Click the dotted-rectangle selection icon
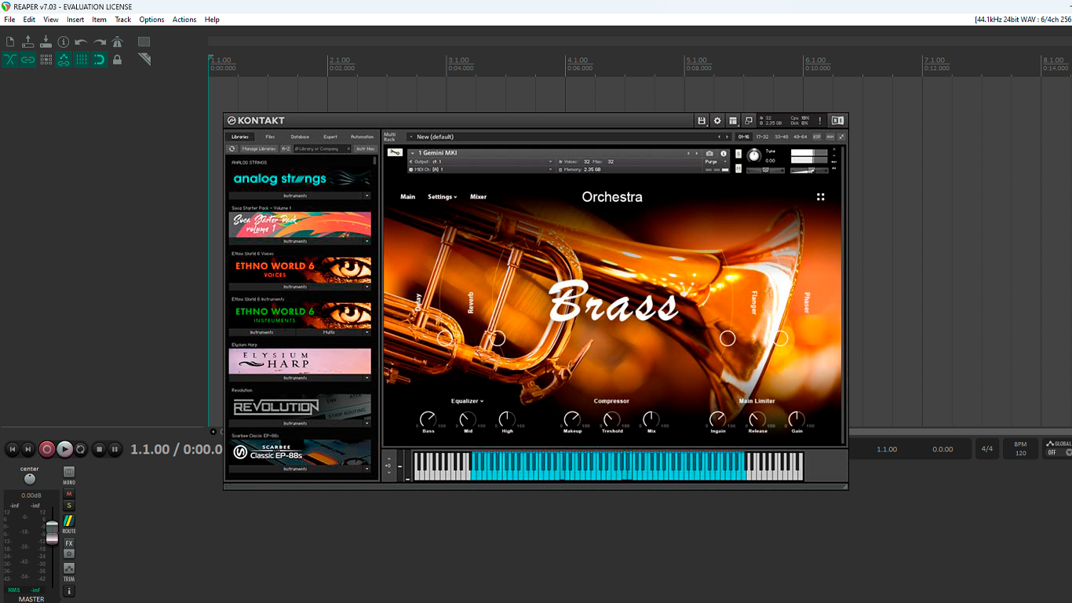The height and width of the screenshot is (603, 1072). click(x=144, y=42)
